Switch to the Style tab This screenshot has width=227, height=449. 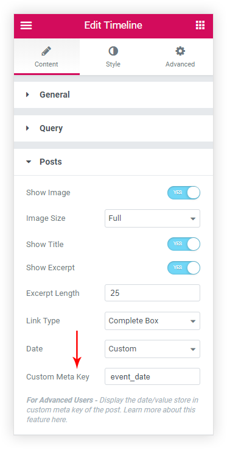[113, 57]
